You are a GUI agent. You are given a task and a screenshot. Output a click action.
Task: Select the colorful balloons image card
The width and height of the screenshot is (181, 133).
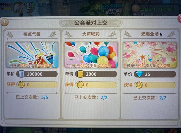click(91, 55)
